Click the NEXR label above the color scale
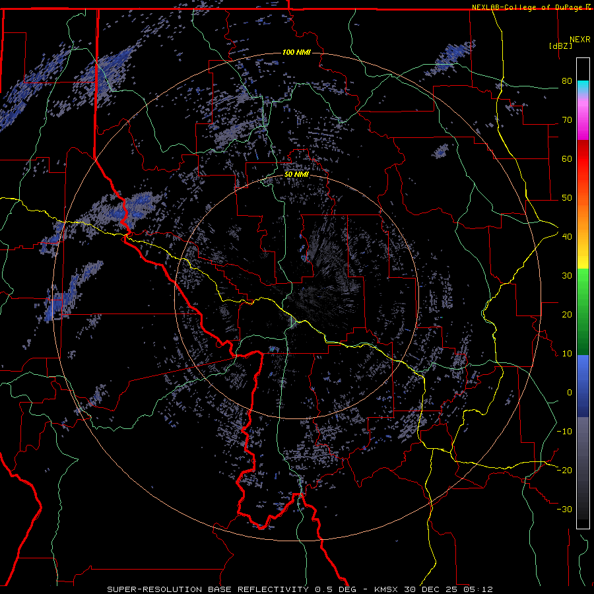The height and width of the screenshot is (594, 594). [579, 40]
